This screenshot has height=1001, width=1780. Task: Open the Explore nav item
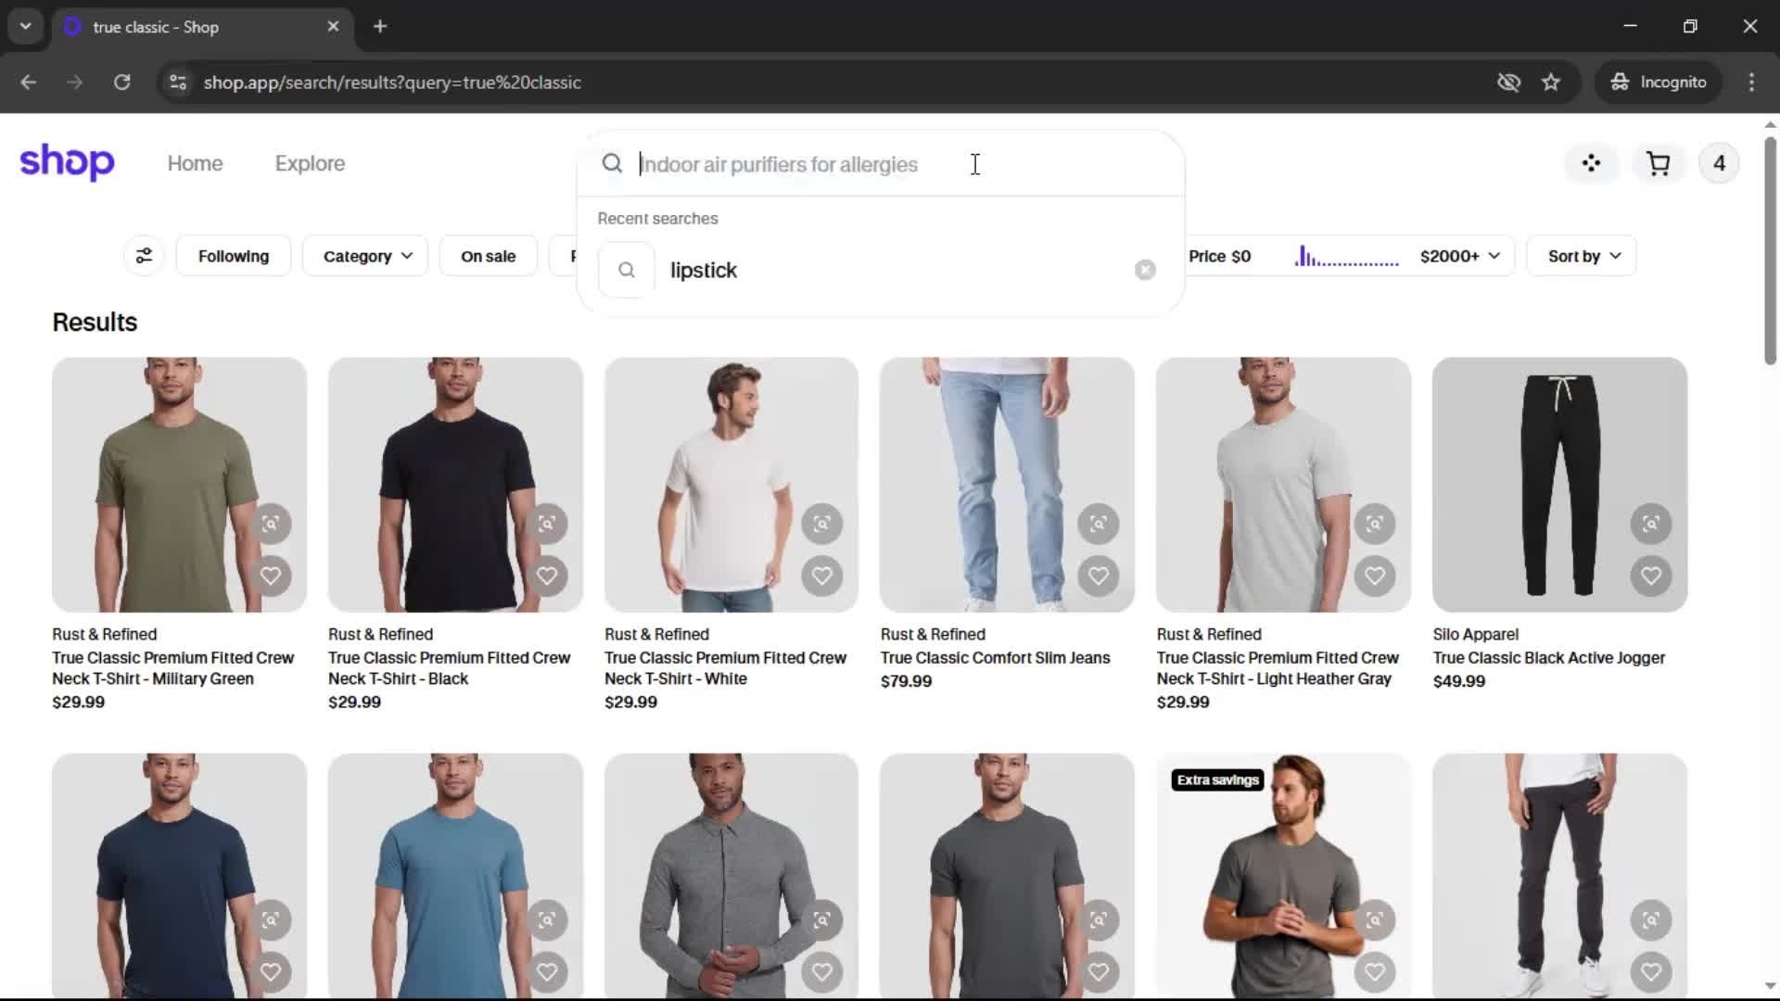pyautogui.click(x=310, y=163)
